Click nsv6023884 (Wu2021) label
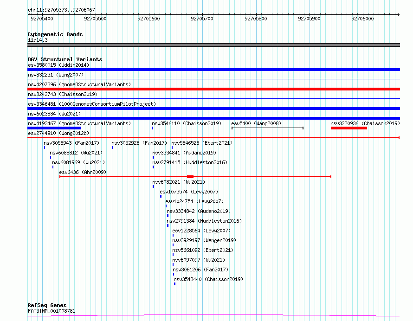 (54, 114)
